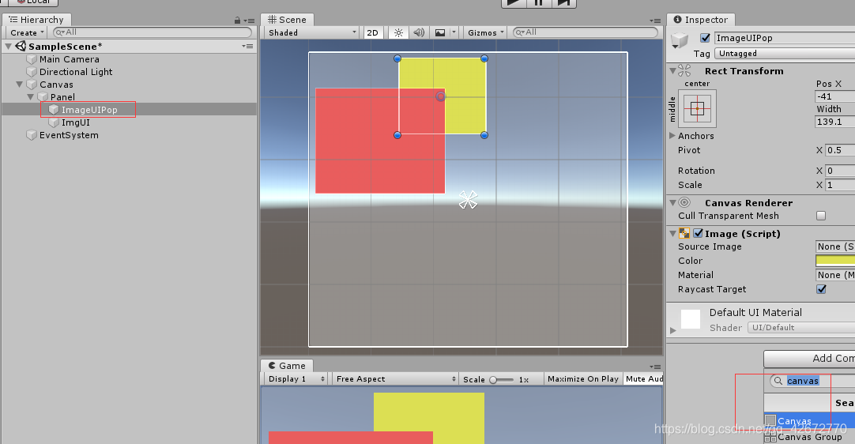Open Shaded draw mode dropdown
The image size is (855, 444).
pos(311,32)
